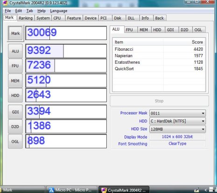This screenshot has height=193, width=217.
Task: Run the full Mark benchmark button
Action: (15, 33)
